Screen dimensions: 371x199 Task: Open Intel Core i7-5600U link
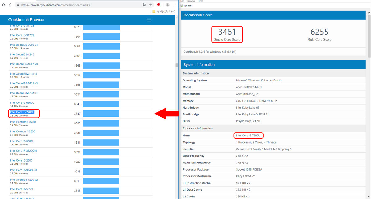[x=22, y=141]
